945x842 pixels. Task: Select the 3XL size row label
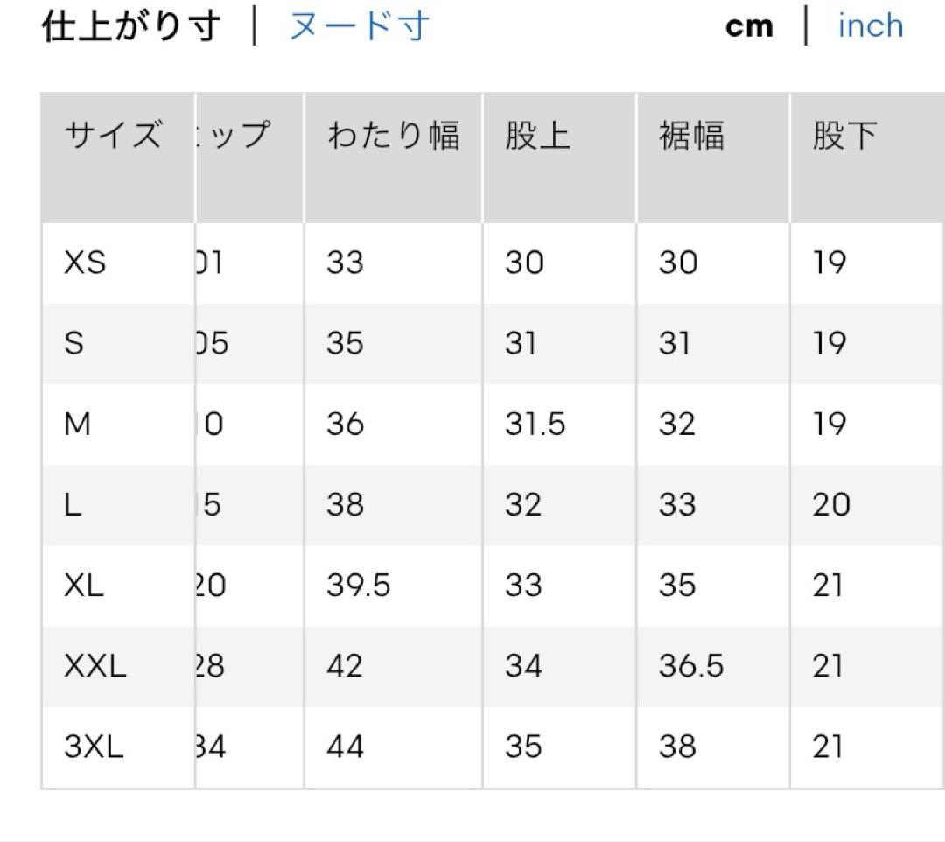point(94,747)
